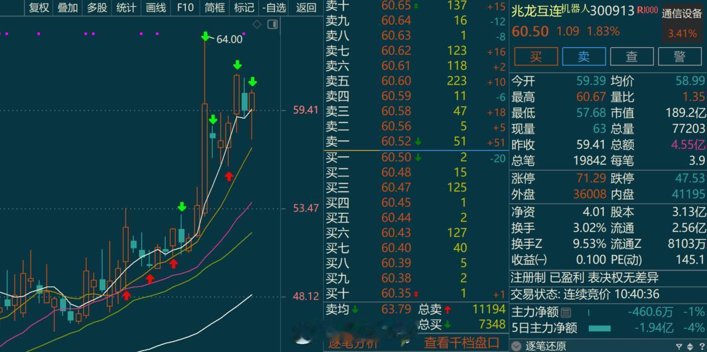Click the 买 buy button
707x352 pixels.
pos(536,56)
